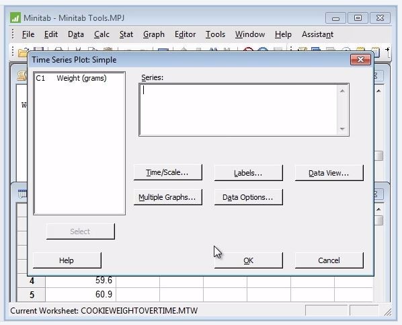402x325 pixels.
Task: Click the worksheet window scroll up arrow
Action: pos(378,209)
